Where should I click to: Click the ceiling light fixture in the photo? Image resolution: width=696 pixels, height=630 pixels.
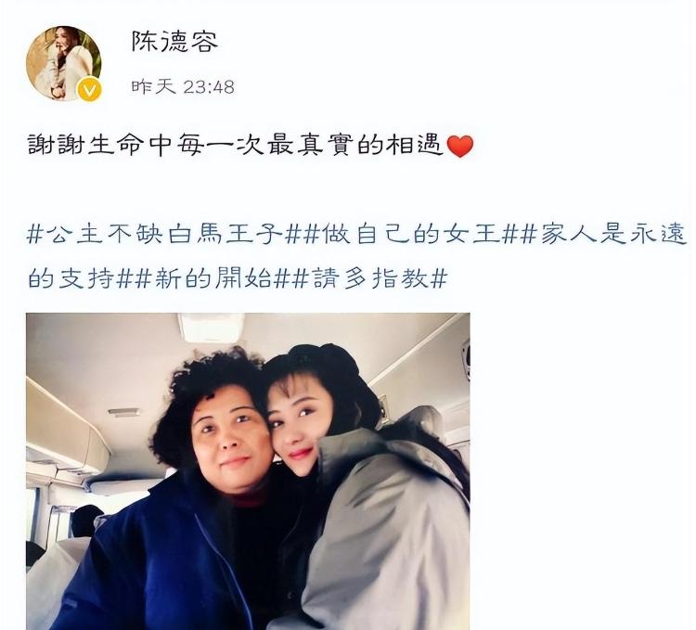(x=212, y=327)
